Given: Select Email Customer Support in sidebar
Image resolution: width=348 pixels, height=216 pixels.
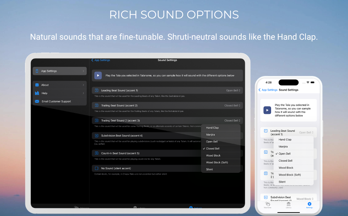Looking at the screenshot, I should [60, 101].
